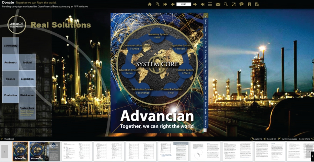
Task: Open the bookmark icon
Action: tap(249, 5)
